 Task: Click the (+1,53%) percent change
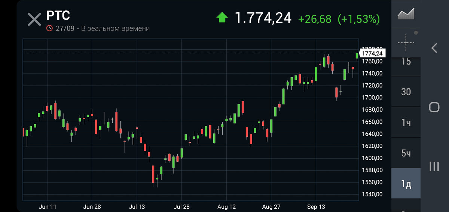click(359, 19)
